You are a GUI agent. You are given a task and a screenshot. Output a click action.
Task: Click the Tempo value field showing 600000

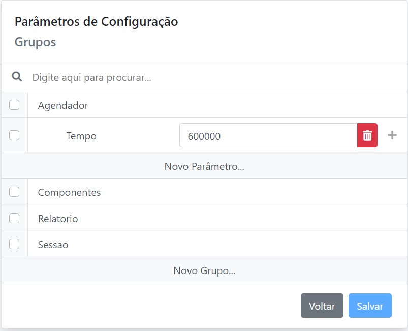pyautogui.click(x=268, y=136)
